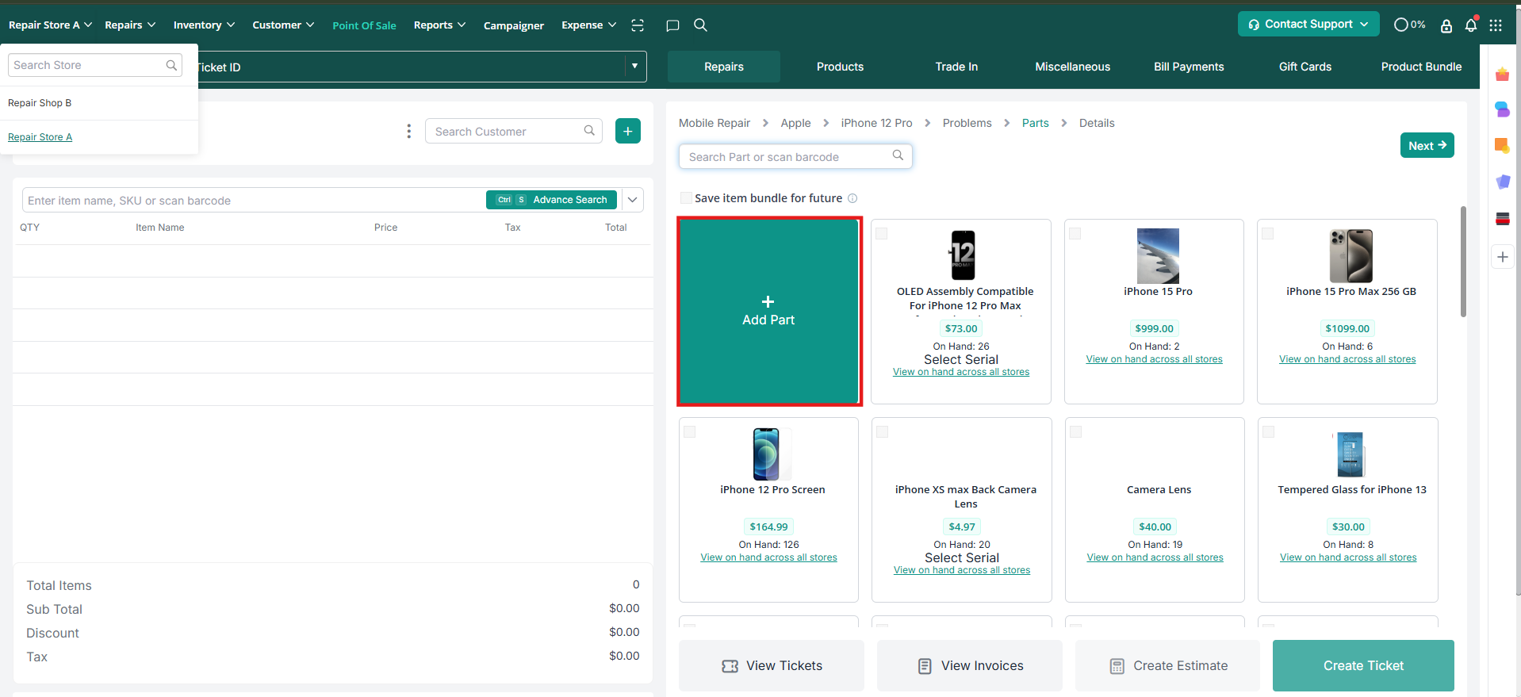Viewport: 1521px width, 697px height.
Task: Click the purple sidebar icon
Action: [1502, 182]
